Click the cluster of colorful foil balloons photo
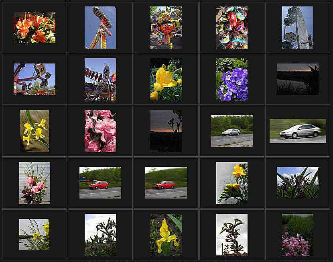This screenshot has width=333, height=262. (x=231, y=27)
